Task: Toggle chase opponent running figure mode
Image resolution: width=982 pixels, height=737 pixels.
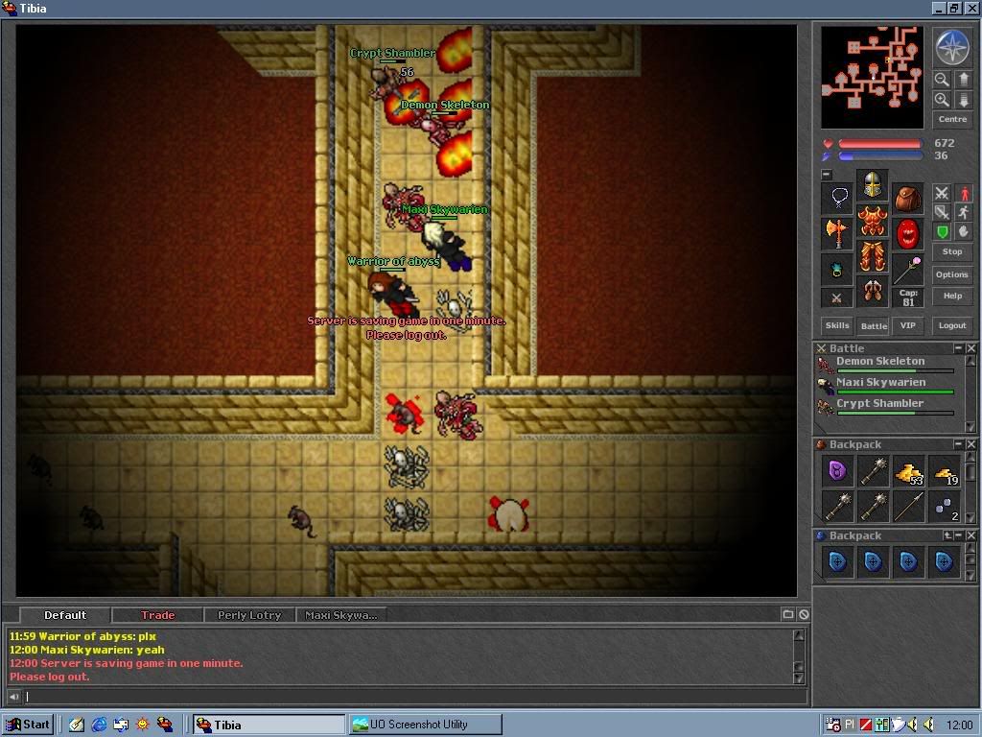Action: 963,212
